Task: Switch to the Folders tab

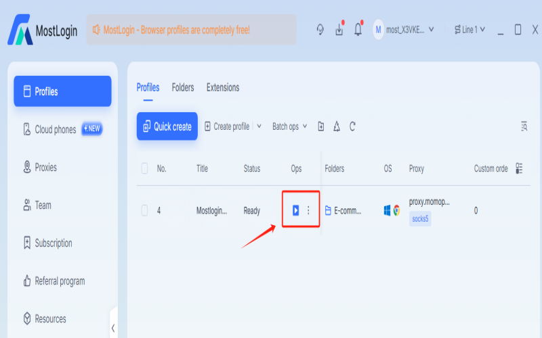Action: [x=183, y=88]
